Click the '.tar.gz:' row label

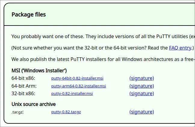point(17,112)
